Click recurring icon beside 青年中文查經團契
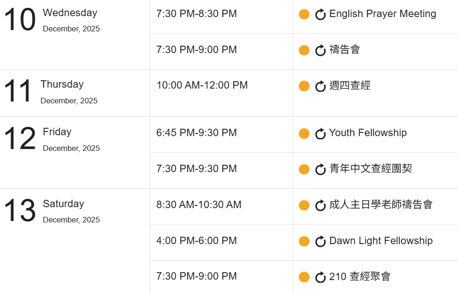 [320, 169]
